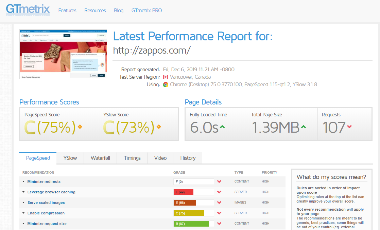Expand the Minimize request size triangle
The image size is (380, 230).
point(23,224)
